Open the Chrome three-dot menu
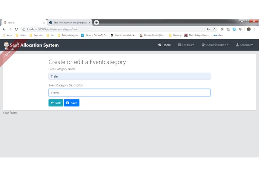Screen dimensions: 259x184 (x=255, y=29)
